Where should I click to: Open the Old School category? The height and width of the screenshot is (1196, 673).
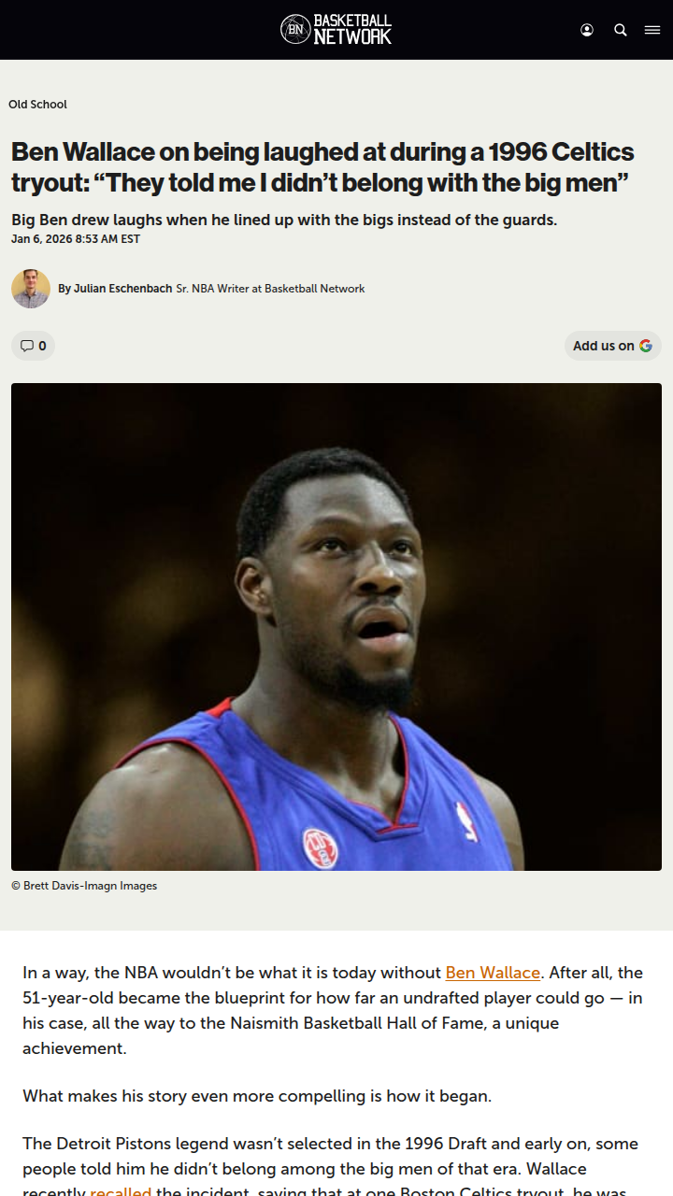pos(37,105)
